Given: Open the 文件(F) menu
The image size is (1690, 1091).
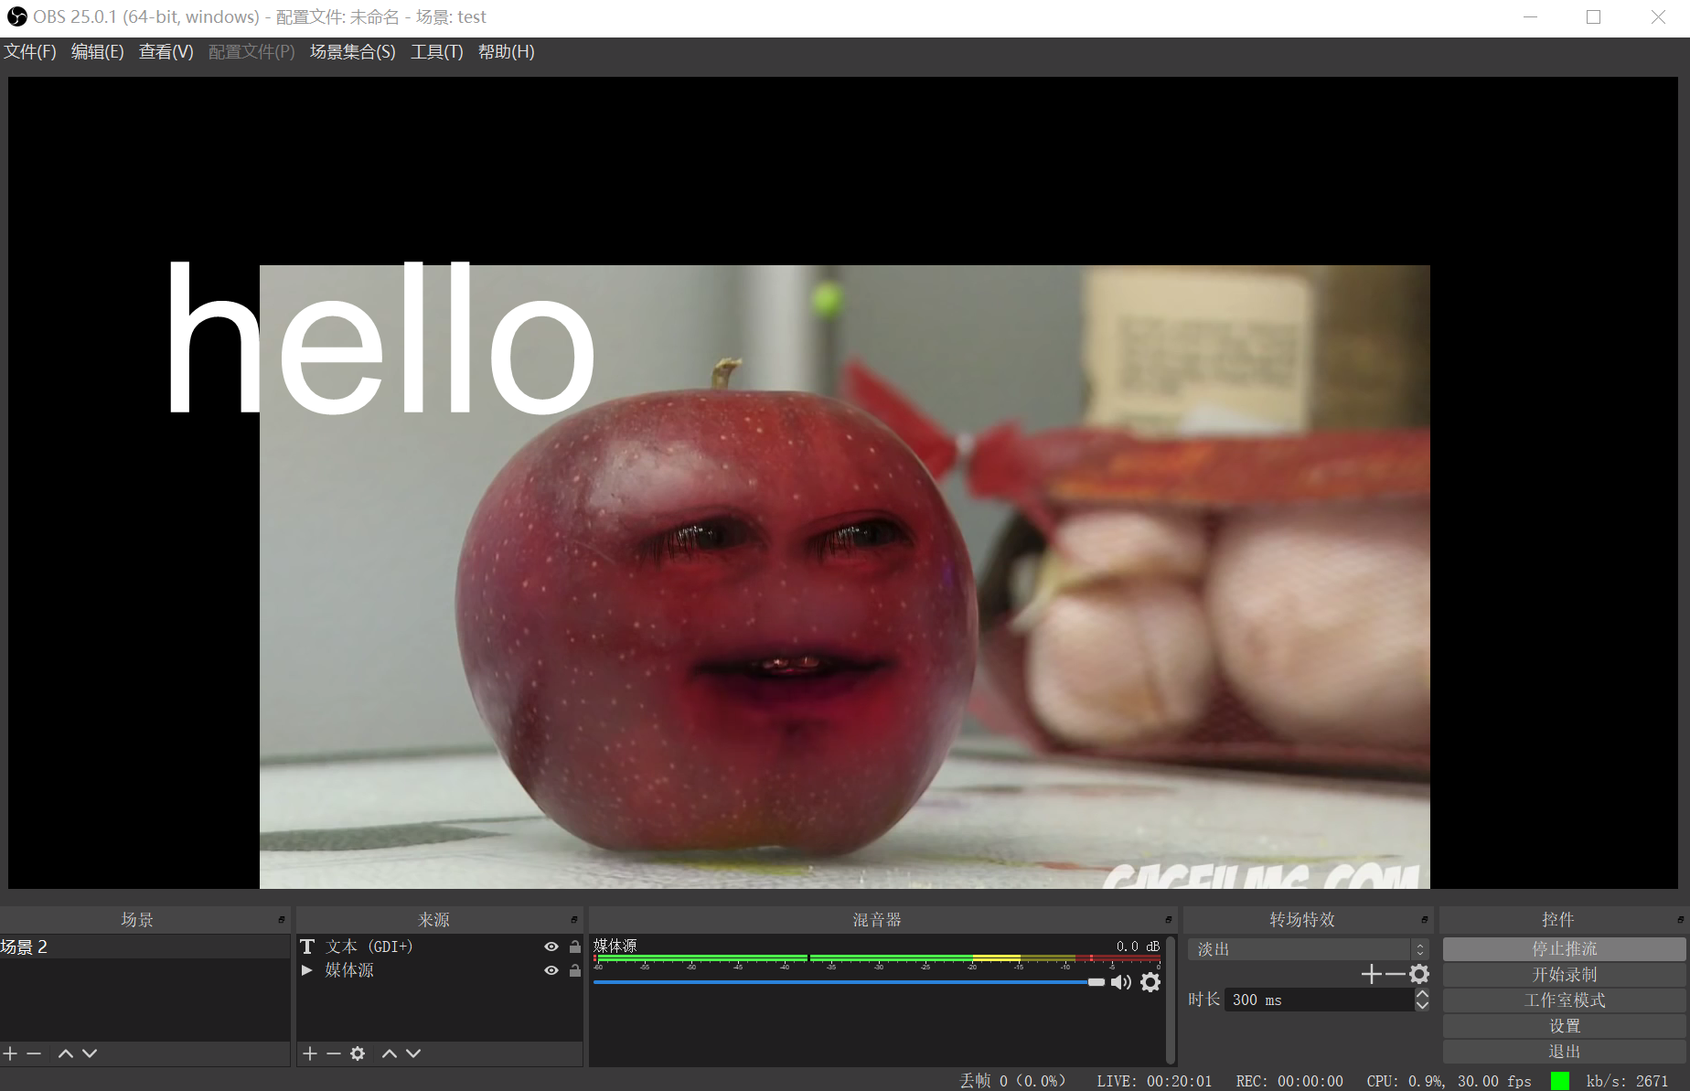Looking at the screenshot, I should (x=30, y=52).
